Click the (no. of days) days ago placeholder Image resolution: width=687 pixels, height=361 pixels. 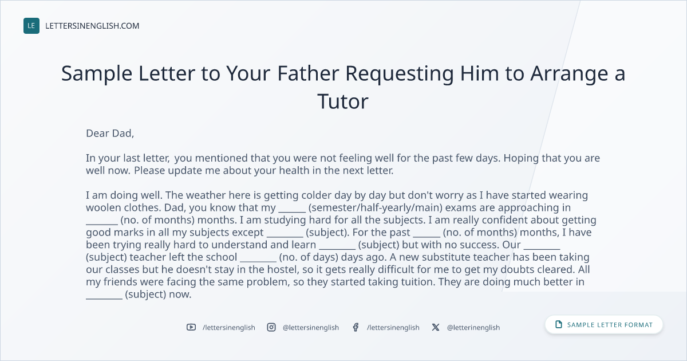tap(320, 257)
